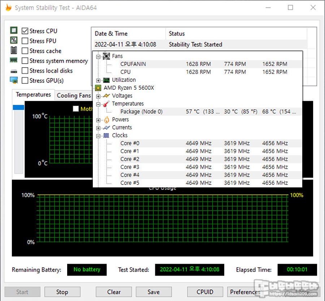Click the No battery indicator field
Screen dimensions: 325x301
pos(87,270)
